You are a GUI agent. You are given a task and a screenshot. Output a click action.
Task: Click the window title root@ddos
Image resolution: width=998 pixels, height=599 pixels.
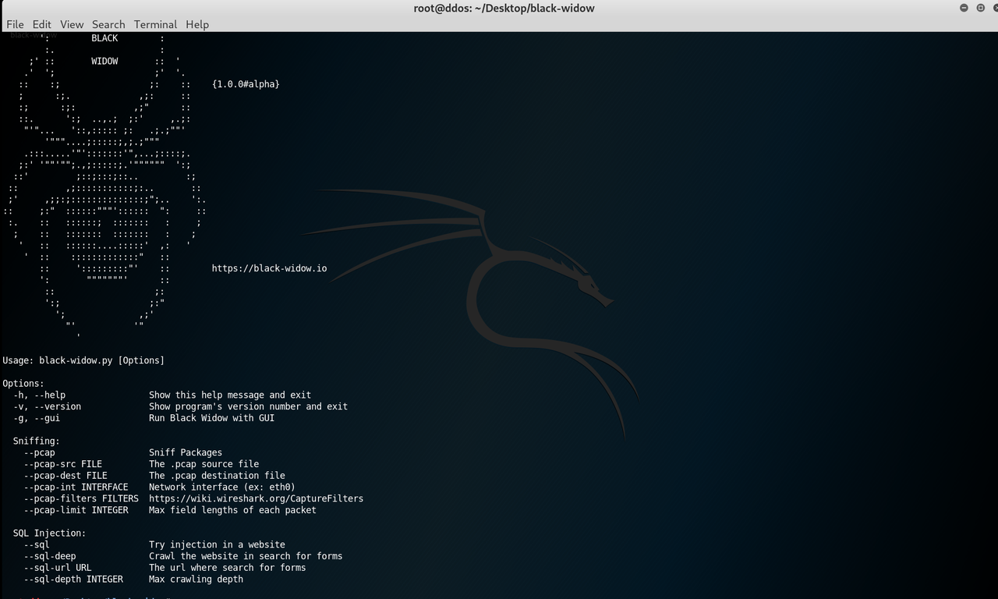504,8
